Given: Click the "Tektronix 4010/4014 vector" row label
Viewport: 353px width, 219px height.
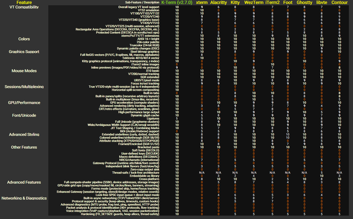Looking at the screenshot, I should (x=141, y=58).
